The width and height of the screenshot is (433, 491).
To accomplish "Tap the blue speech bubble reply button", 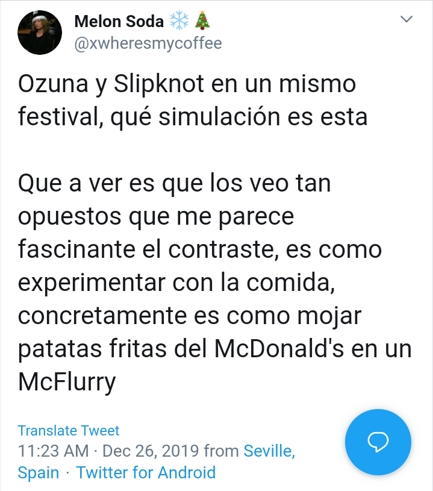I will [x=378, y=442].
